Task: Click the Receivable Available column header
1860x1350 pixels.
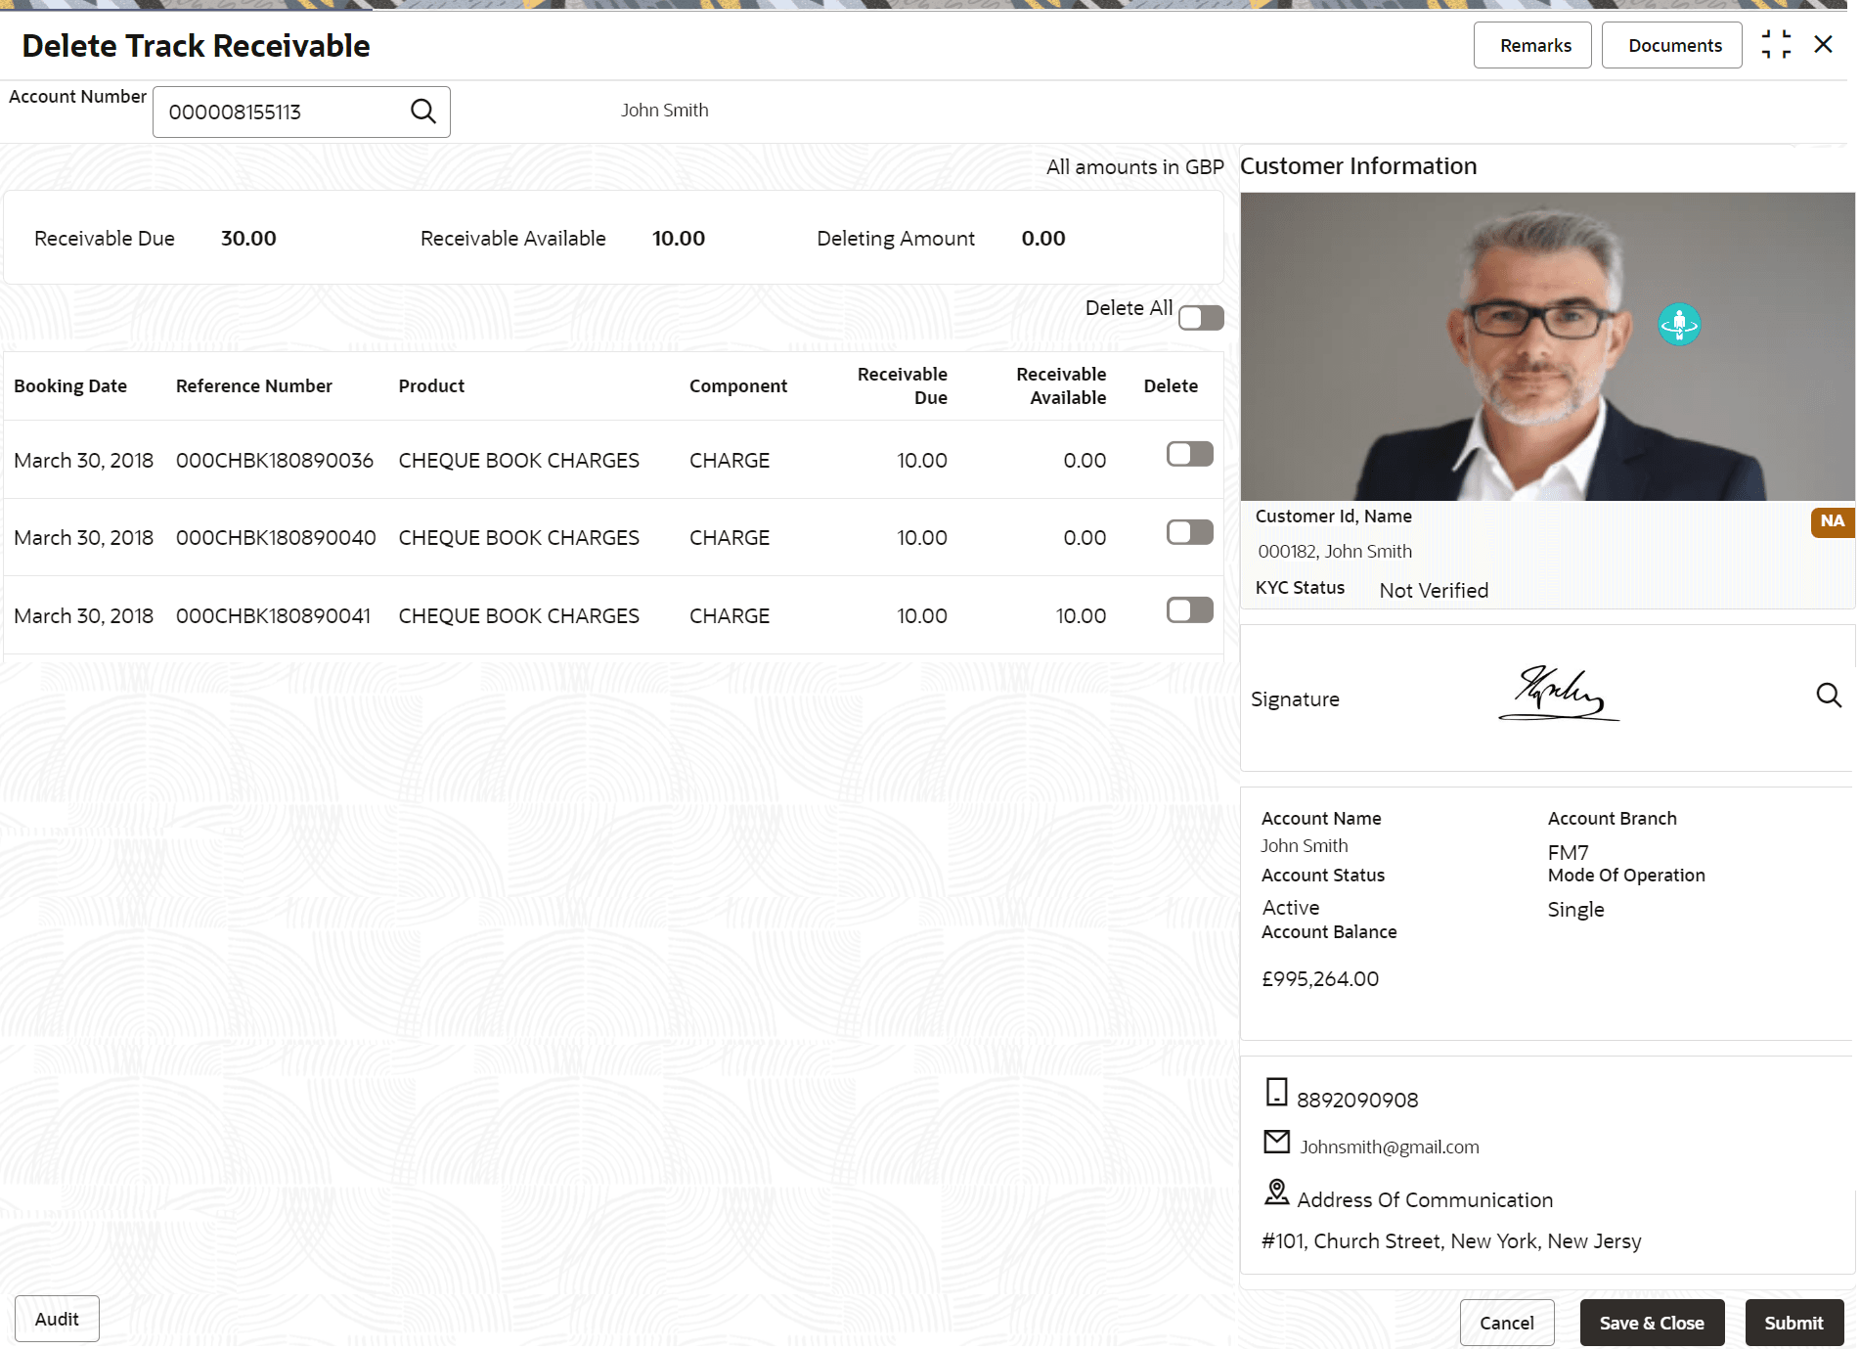Action: point(1061,386)
